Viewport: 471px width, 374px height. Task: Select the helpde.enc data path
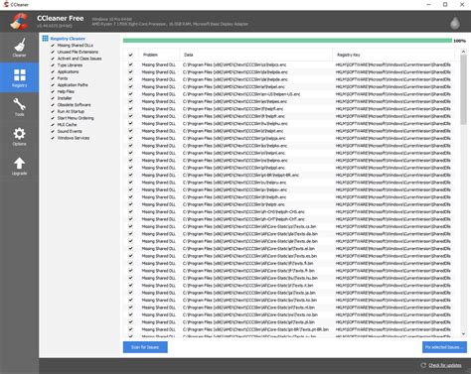pos(235,79)
